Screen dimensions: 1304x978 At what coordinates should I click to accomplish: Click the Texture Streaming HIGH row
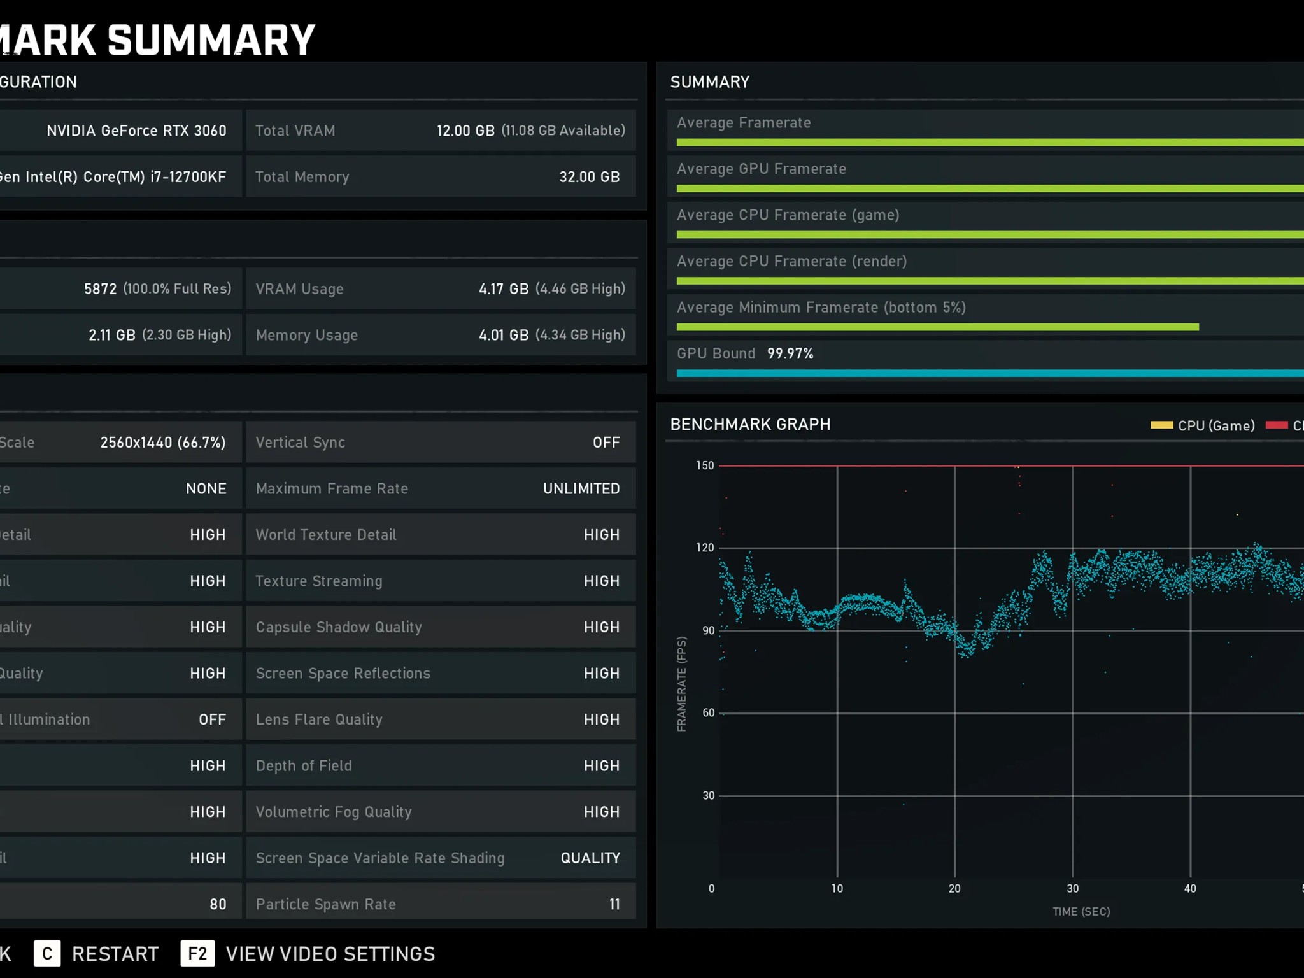coord(441,581)
